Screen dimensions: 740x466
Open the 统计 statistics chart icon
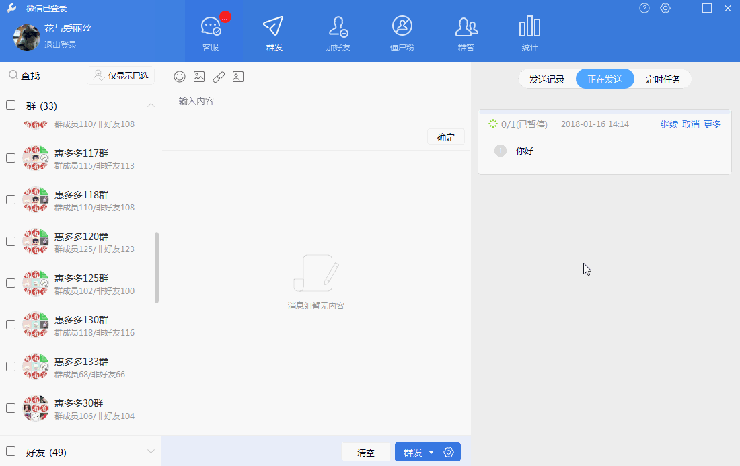tap(529, 28)
